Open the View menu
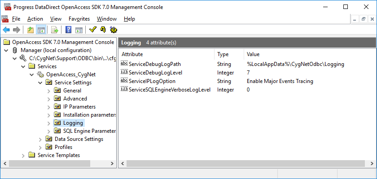Viewport: 377px width, 179px height. tap(56, 19)
